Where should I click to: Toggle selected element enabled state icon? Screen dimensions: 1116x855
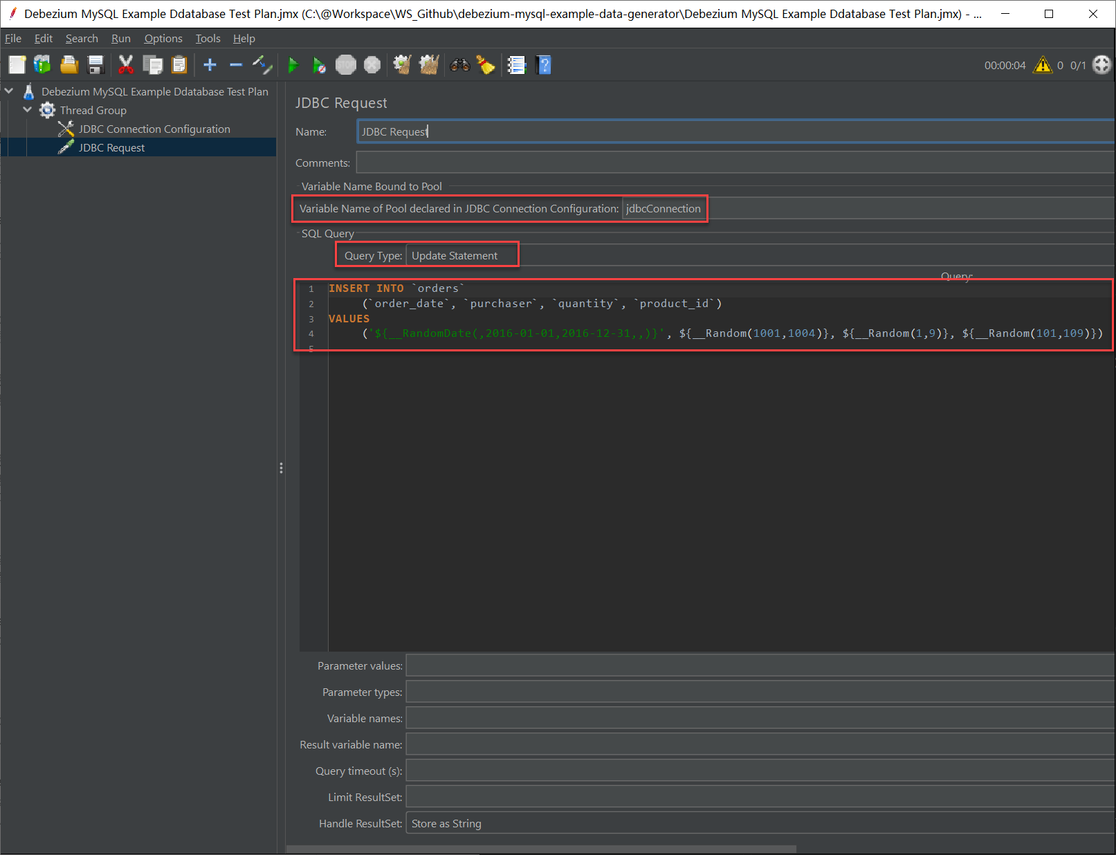(x=262, y=65)
